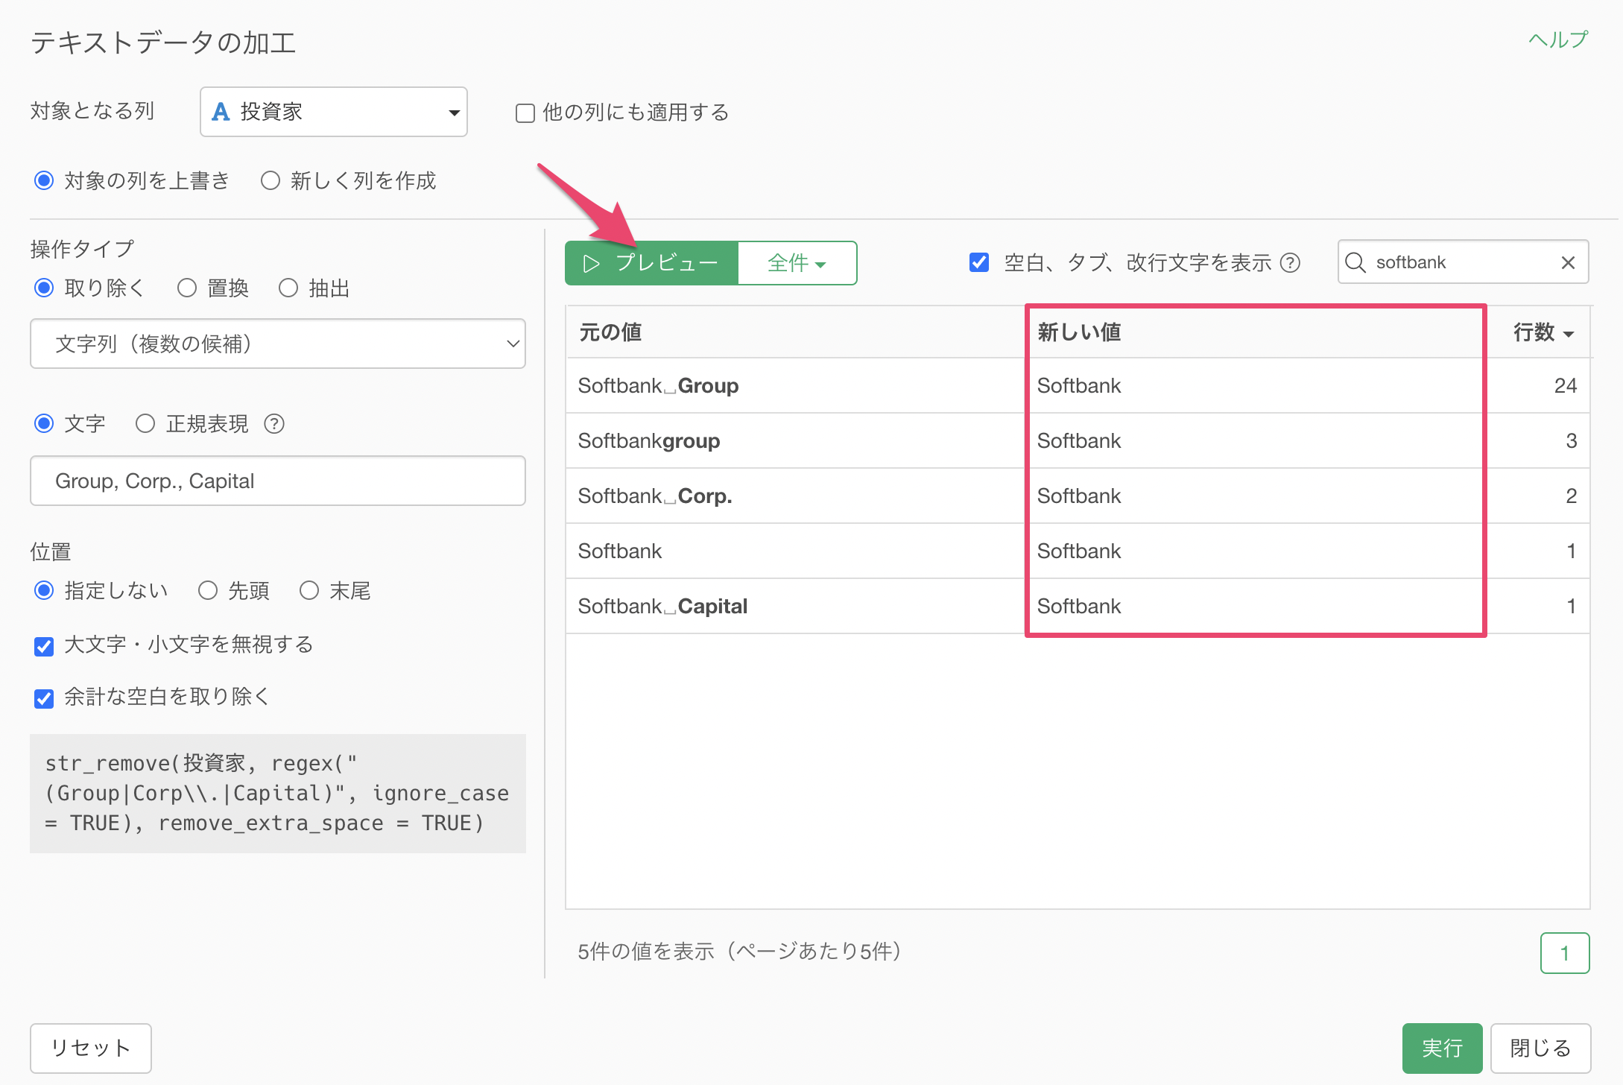Select 対象の列を上書き radio option
Image resolution: width=1623 pixels, height=1085 pixels.
pos(44,180)
